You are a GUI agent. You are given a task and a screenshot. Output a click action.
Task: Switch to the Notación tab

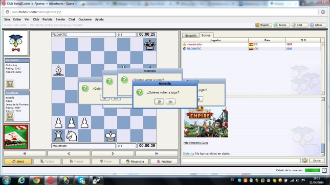click(x=190, y=36)
